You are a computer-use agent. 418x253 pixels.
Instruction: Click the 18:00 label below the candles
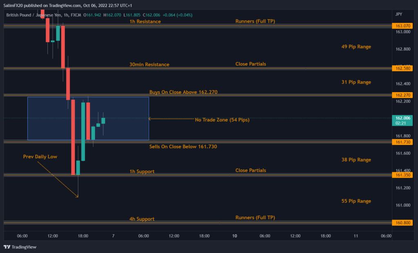tap(83, 236)
